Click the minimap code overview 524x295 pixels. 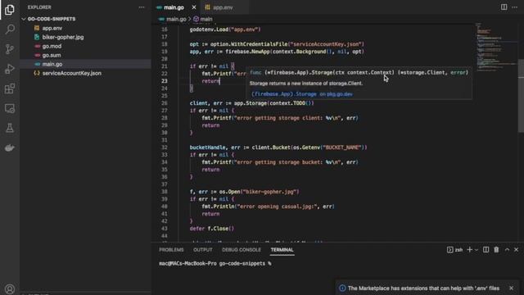[x=496, y=47]
